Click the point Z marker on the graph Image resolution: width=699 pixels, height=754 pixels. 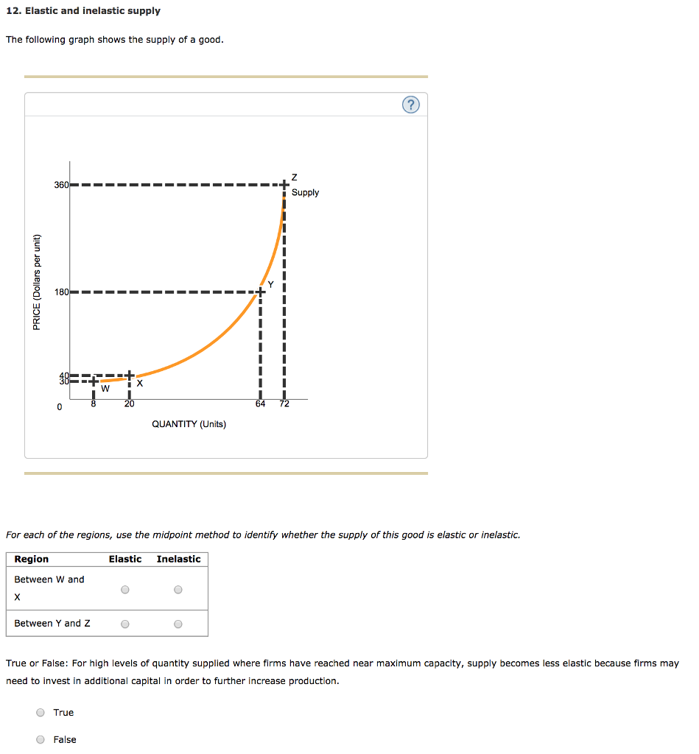(x=284, y=183)
